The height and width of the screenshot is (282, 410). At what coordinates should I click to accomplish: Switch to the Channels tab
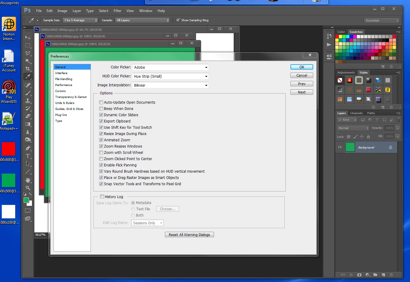[x=356, y=113]
